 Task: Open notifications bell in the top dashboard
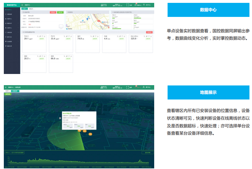pyautogui.click(x=135, y=5)
